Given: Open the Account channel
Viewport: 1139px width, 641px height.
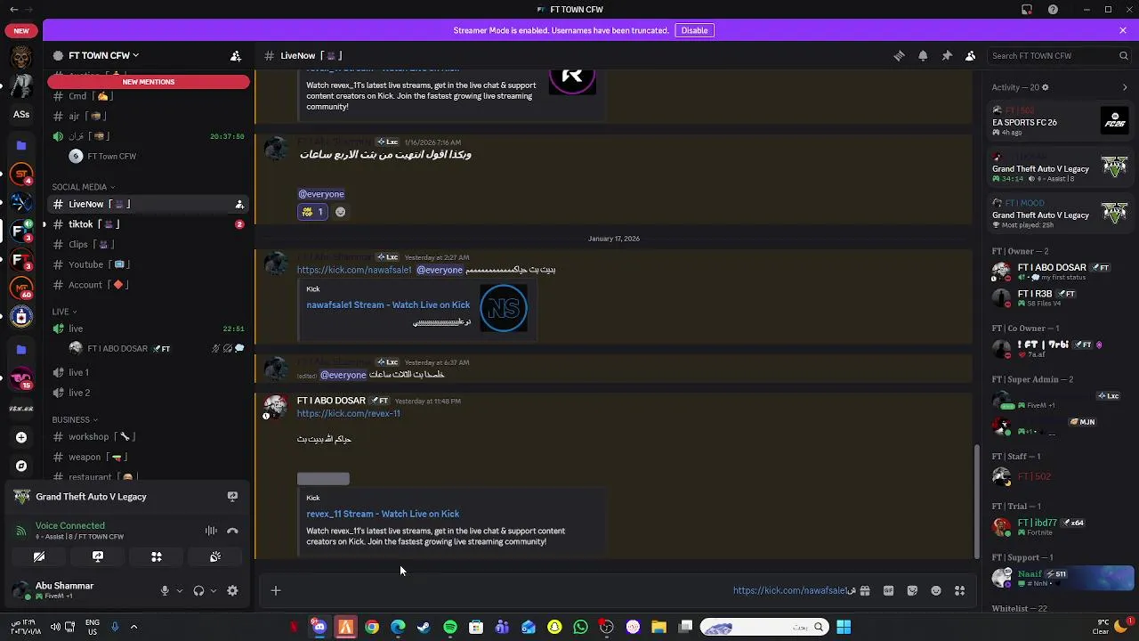Looking at the screenshot, I should pyautogui.click(x=148, y=285).
